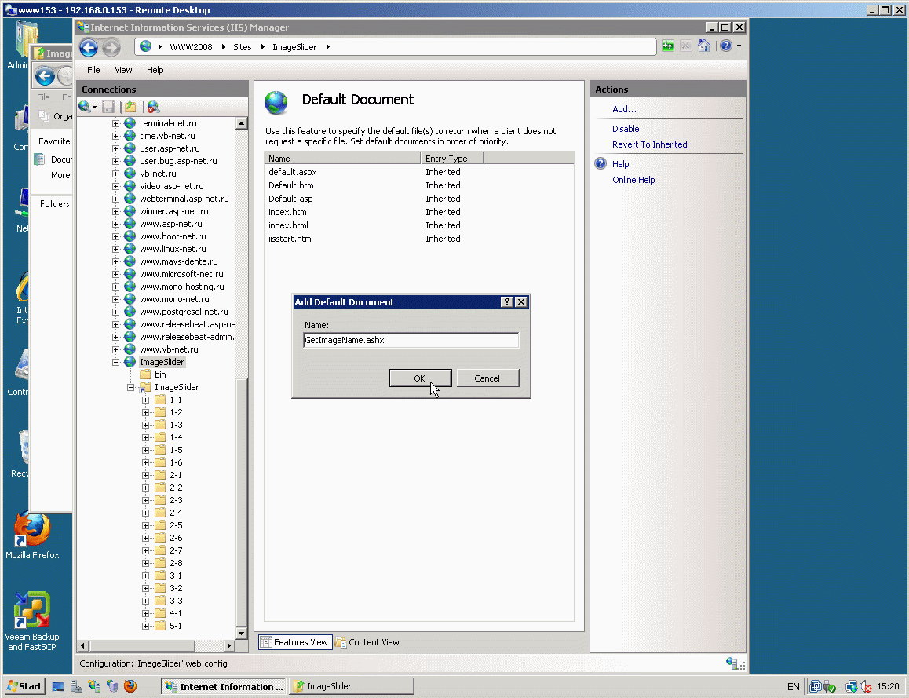Click Delete Connection icon in Connections toolbar
The width and height of the screenshot is (909, 698).
click(153, 107)
